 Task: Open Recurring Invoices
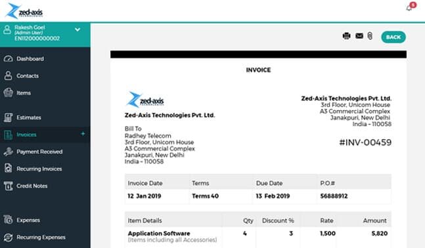click(39, 169)
